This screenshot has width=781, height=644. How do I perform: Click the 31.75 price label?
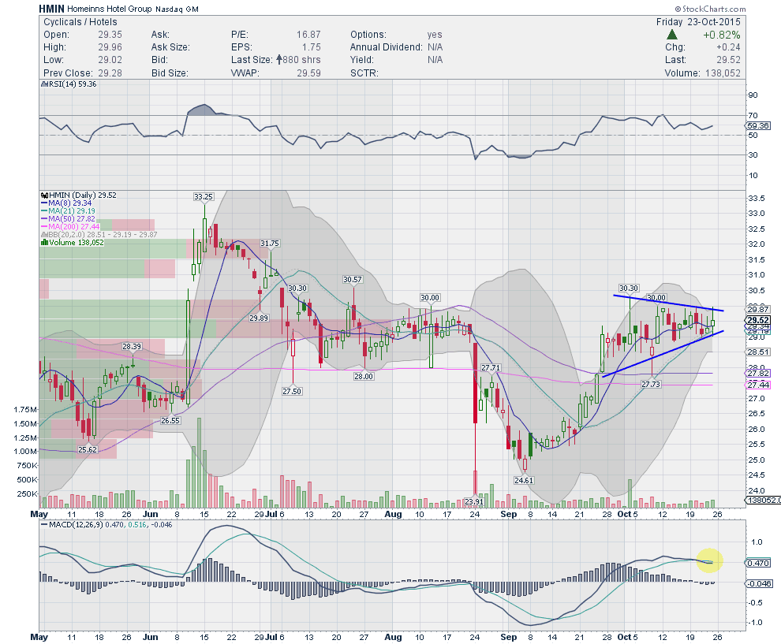270,244
